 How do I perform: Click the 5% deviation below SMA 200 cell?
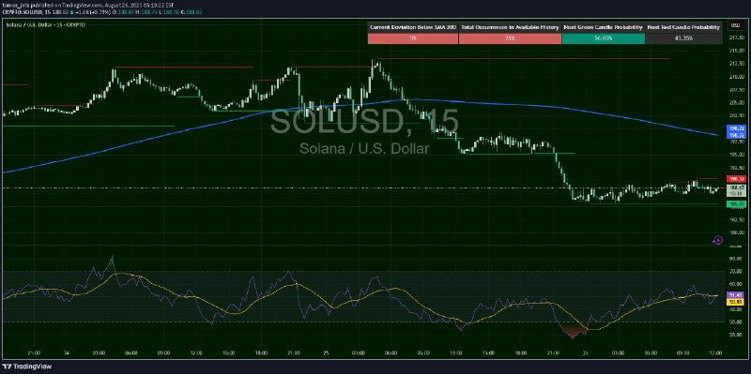point(413,38)
